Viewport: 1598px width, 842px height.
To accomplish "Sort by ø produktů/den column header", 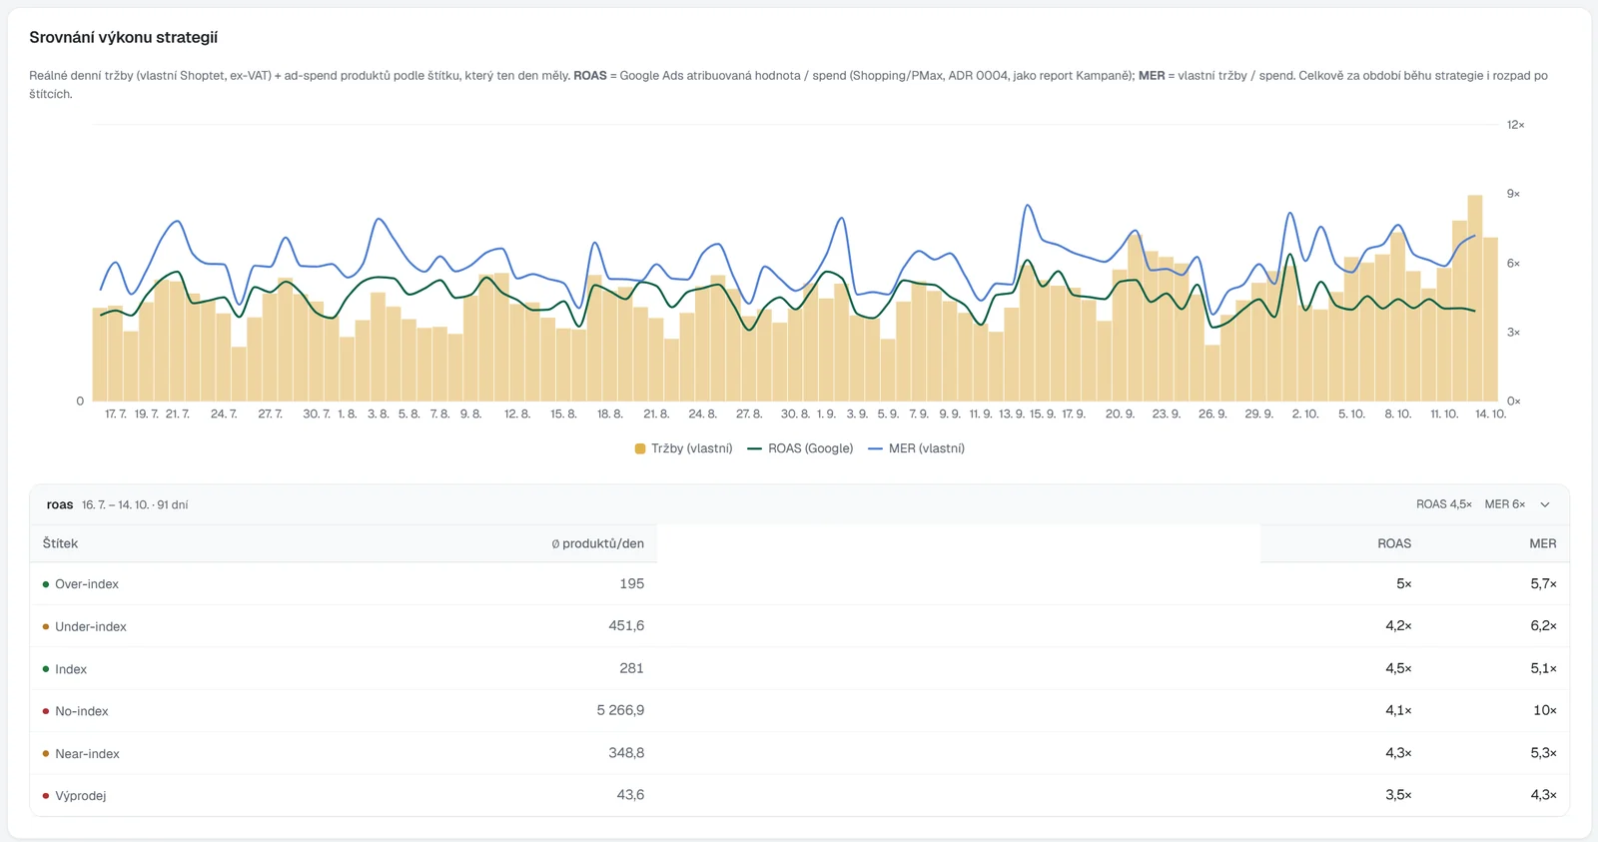I will click(x=597, y=543).
